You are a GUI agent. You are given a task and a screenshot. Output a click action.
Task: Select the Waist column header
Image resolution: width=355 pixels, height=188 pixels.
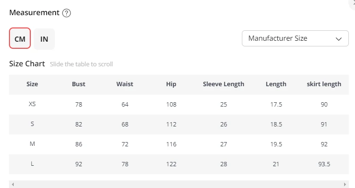(x=125, y=84)
